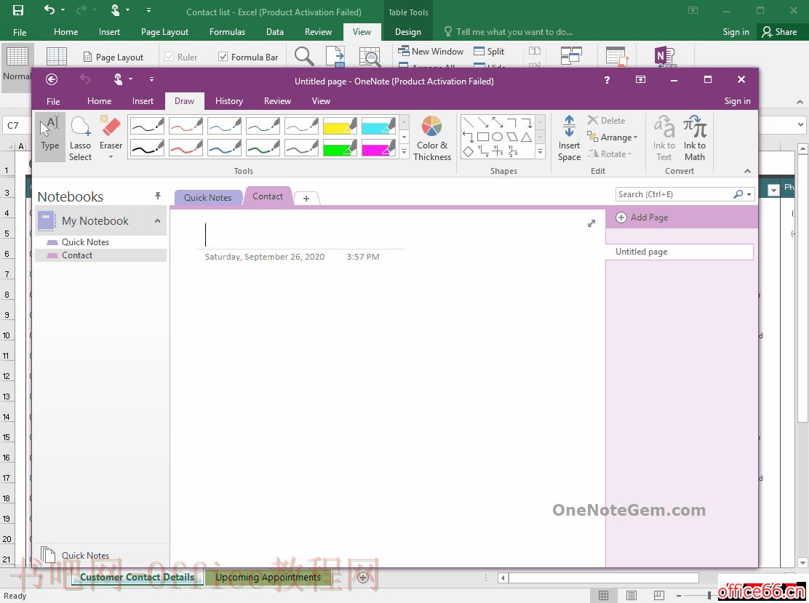The image size is (809, 603).
Task: Switch to the OneNote Home tab
Action: [99, 101]
